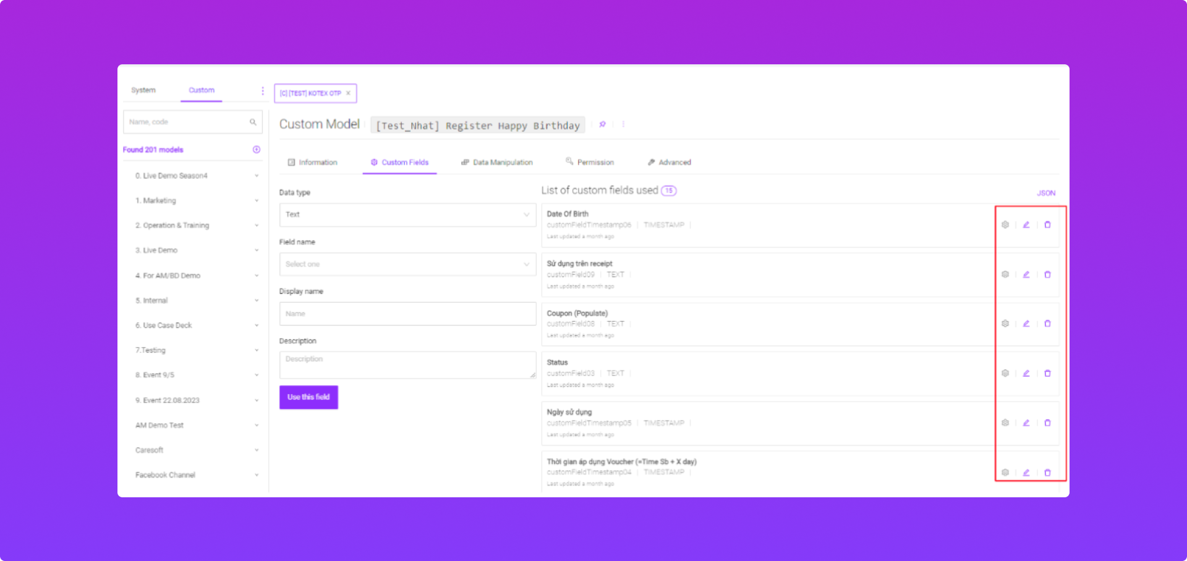Delete the Sử dụng trên receipt field

1047,275
